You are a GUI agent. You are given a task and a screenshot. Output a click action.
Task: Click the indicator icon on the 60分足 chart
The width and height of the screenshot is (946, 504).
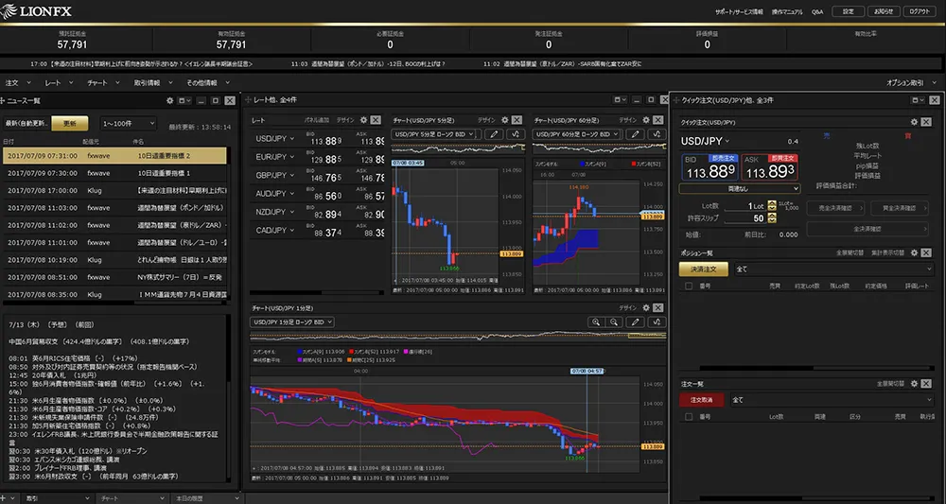point(657,134)
